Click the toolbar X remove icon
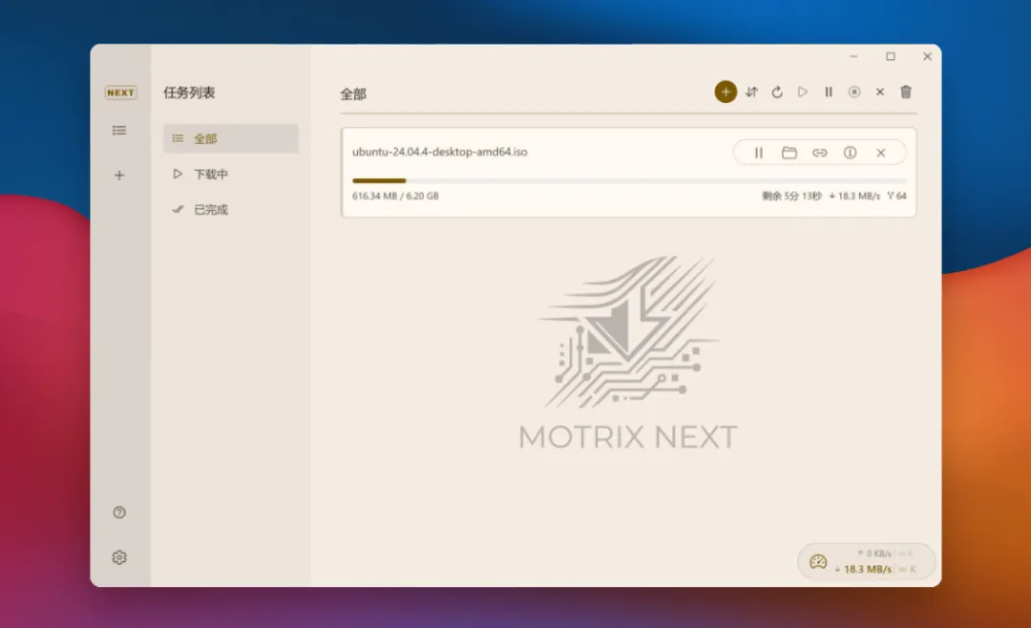 [880, 92]
